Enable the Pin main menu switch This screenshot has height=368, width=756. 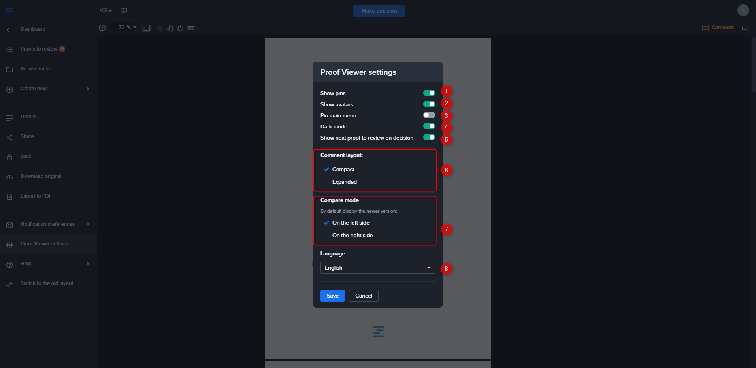[429, 115]
